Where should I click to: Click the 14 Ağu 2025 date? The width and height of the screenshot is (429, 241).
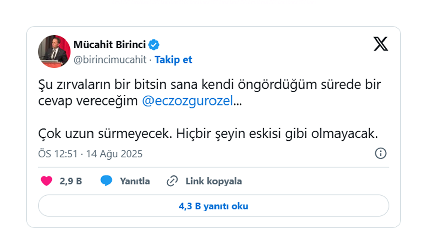[x=114, y=154]
